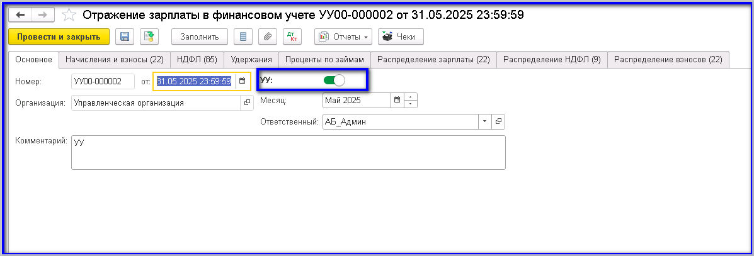The height and width of the screenshot is (256, 754).
Task: Open calendar picker beside document date
Action: (x=242, y=81)
